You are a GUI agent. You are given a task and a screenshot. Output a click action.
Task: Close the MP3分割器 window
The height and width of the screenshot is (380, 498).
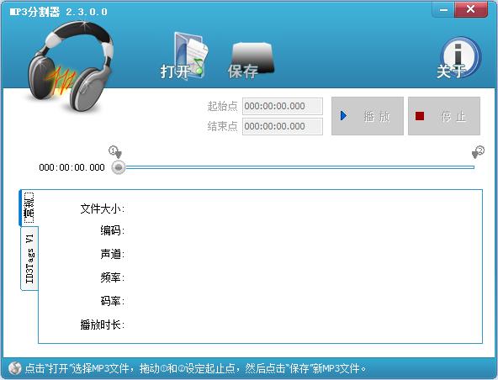click(x=471, y=9)
